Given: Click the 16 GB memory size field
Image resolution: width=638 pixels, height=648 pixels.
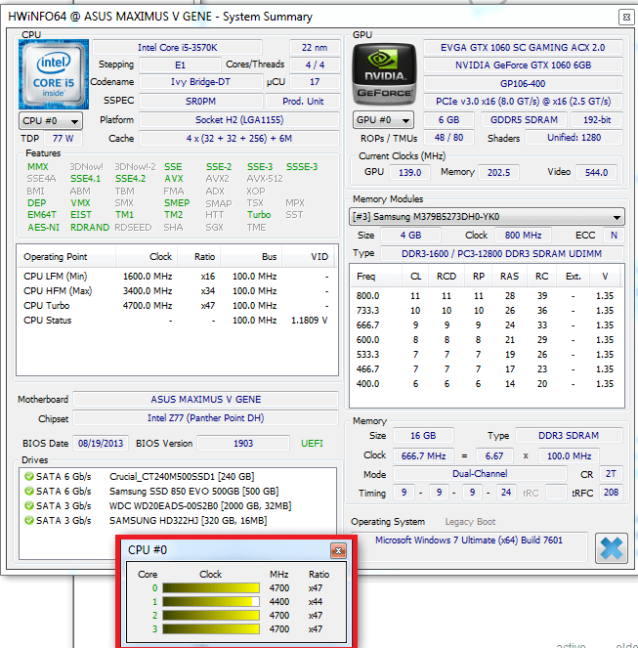Looking at the screenshot, I should (x=423, y=436).
